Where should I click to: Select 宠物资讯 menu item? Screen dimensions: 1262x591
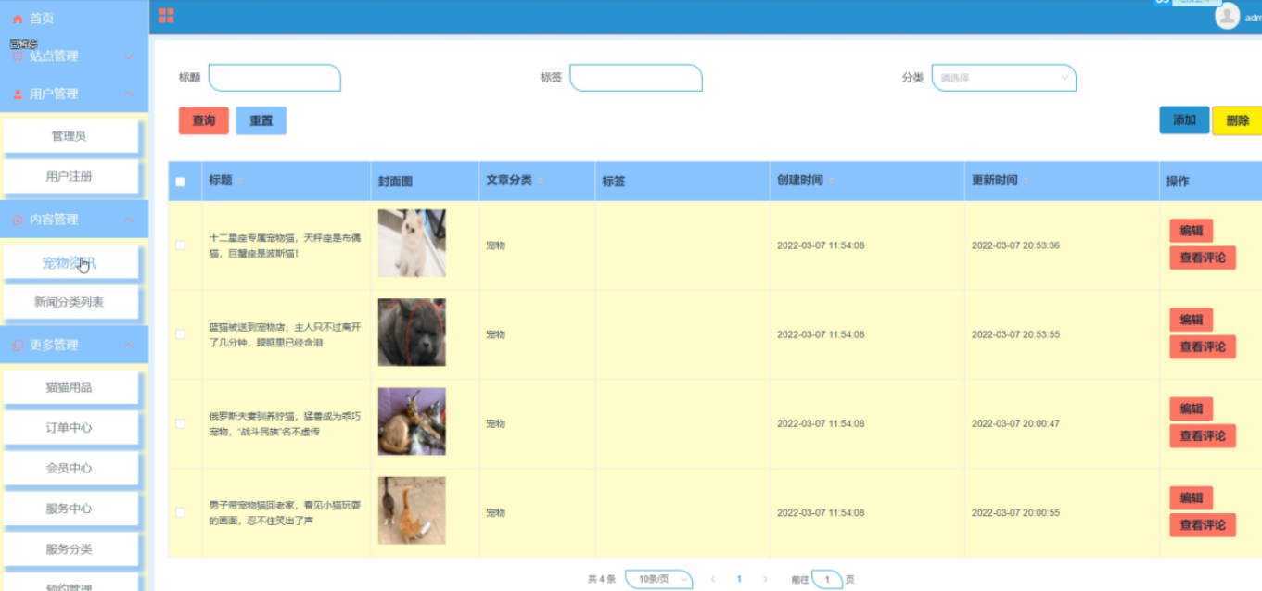click(70, 263)
